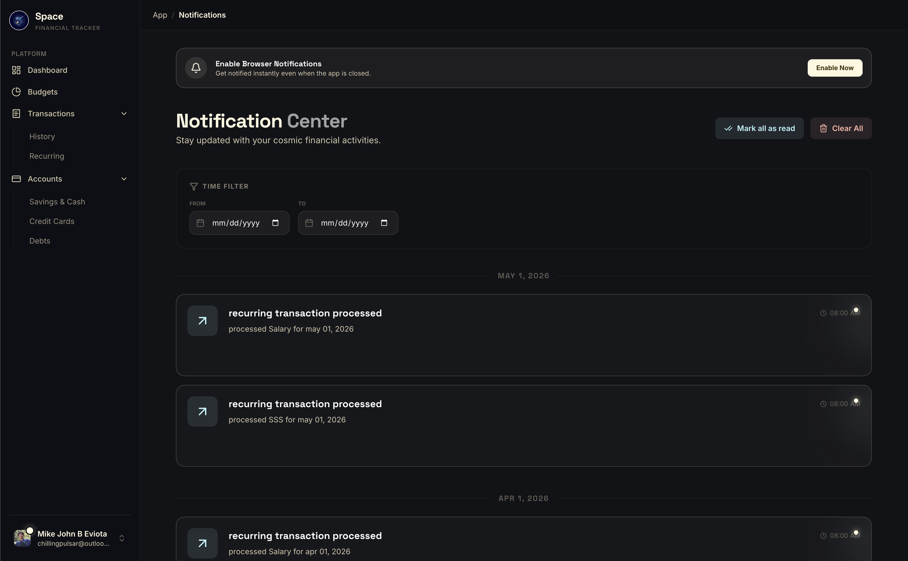The height and width of the screenshot is (561, 908).
Task: Open the From date calendar picker icon
Action: 275,223
